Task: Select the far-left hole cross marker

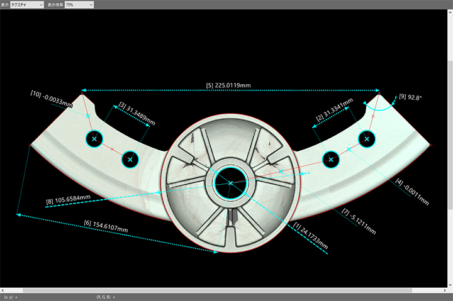Action: 94,138
